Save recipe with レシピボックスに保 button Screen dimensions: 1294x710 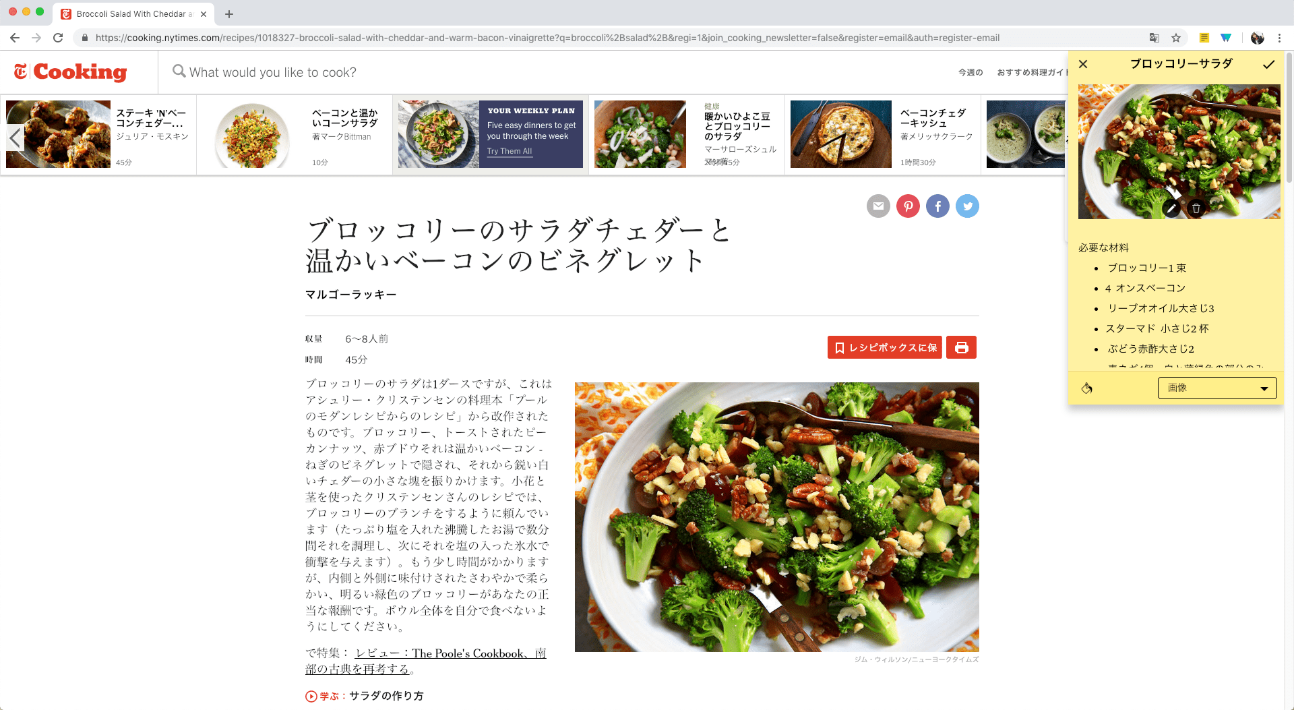pos(885,347)
